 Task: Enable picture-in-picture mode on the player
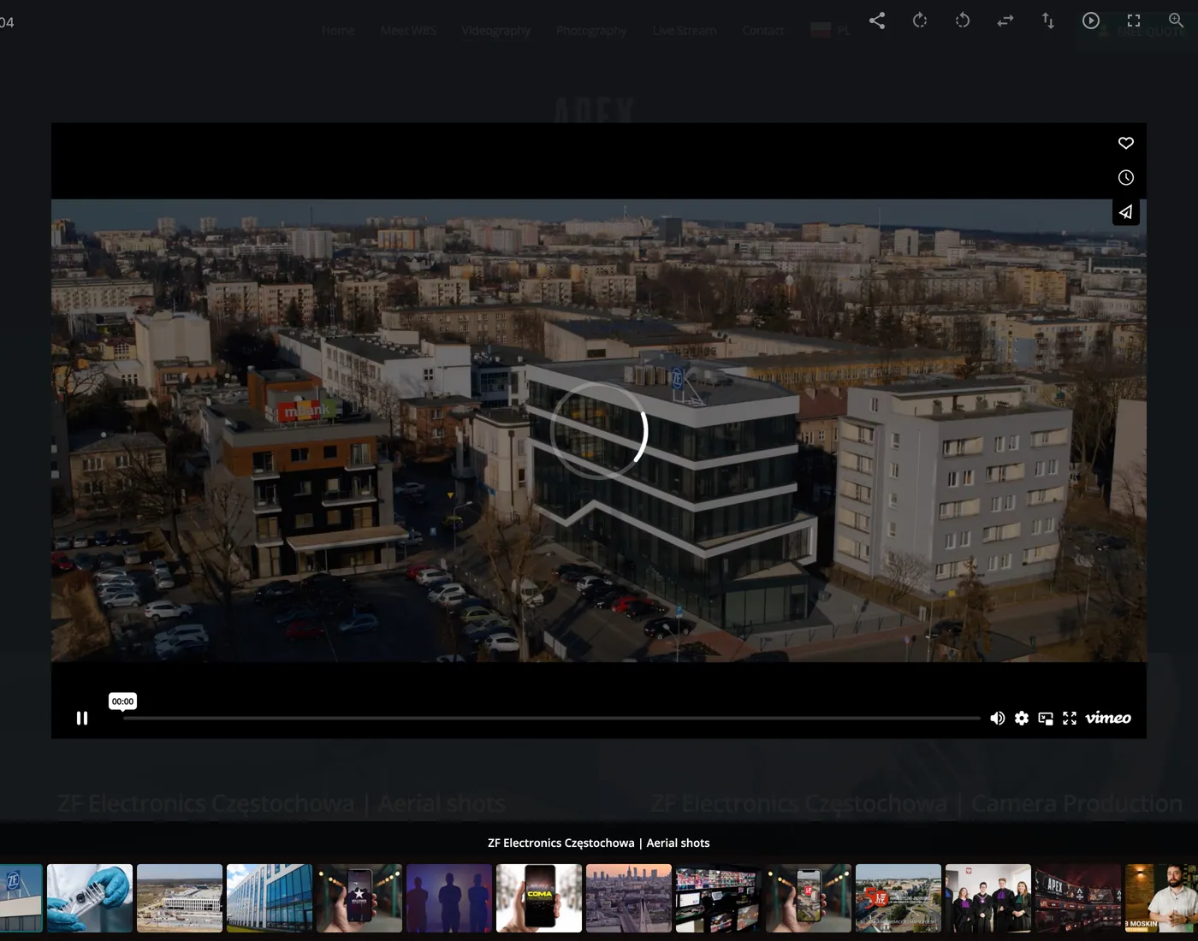pos(1046,718)
